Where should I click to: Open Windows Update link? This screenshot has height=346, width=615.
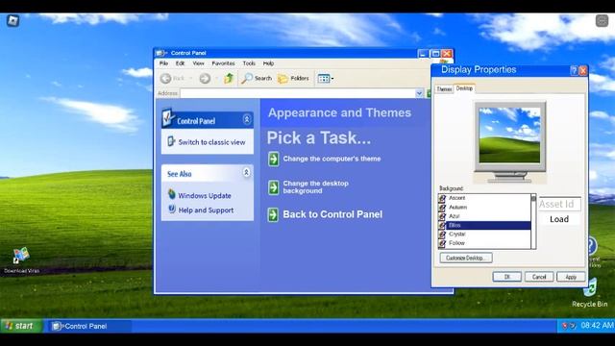[205, 195]
